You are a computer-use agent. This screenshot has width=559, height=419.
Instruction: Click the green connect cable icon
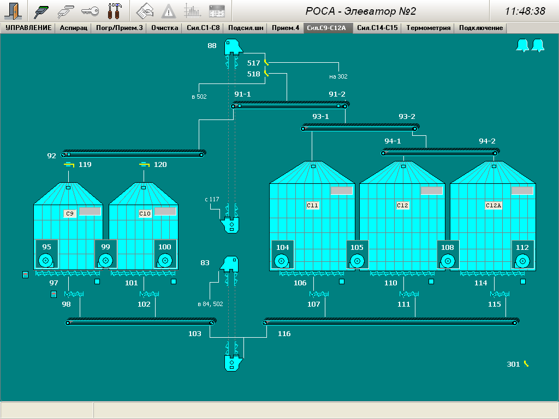42,10
